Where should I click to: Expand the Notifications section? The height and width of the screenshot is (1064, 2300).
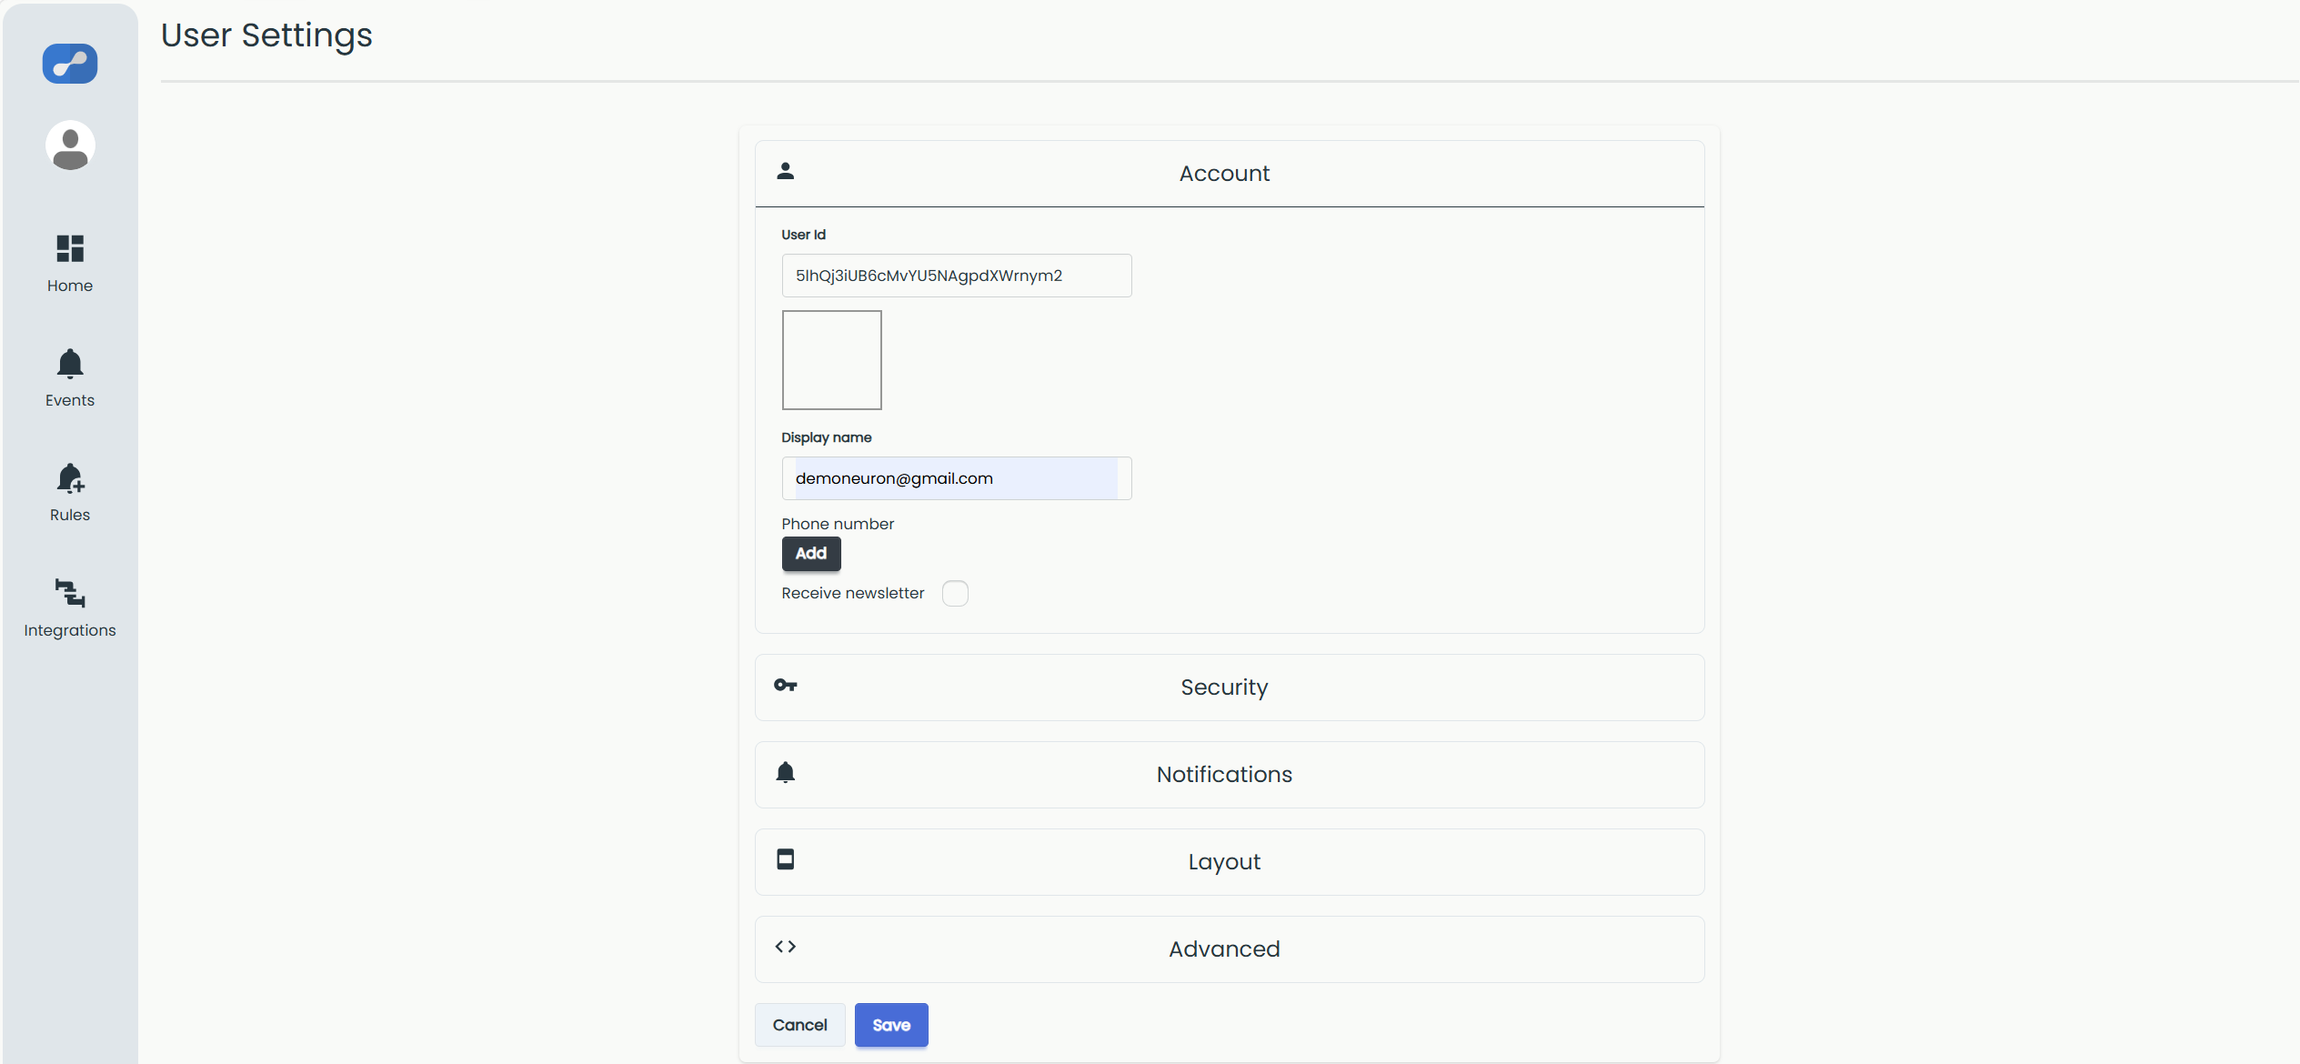click(x=1230, y=775)
